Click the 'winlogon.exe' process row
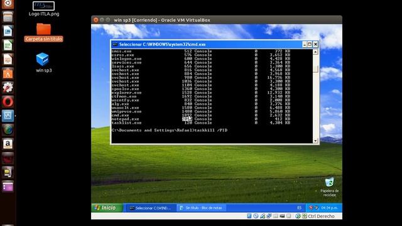 [x=201, y=58]
